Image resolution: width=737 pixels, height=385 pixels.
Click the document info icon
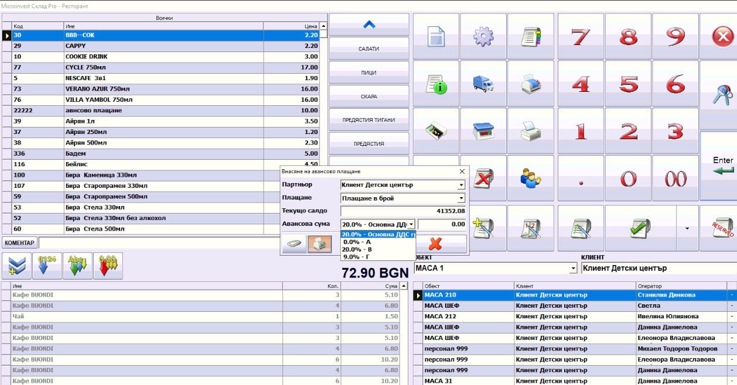click(x=436, y=84)
